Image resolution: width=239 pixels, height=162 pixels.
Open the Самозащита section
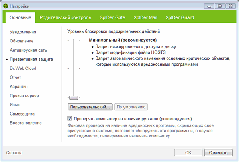click(x=22, y=114)
